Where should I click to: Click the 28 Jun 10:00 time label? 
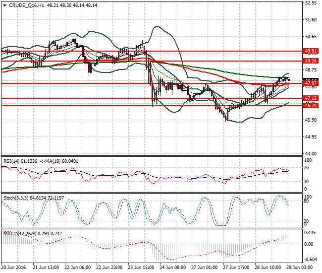tap(268, 268)
